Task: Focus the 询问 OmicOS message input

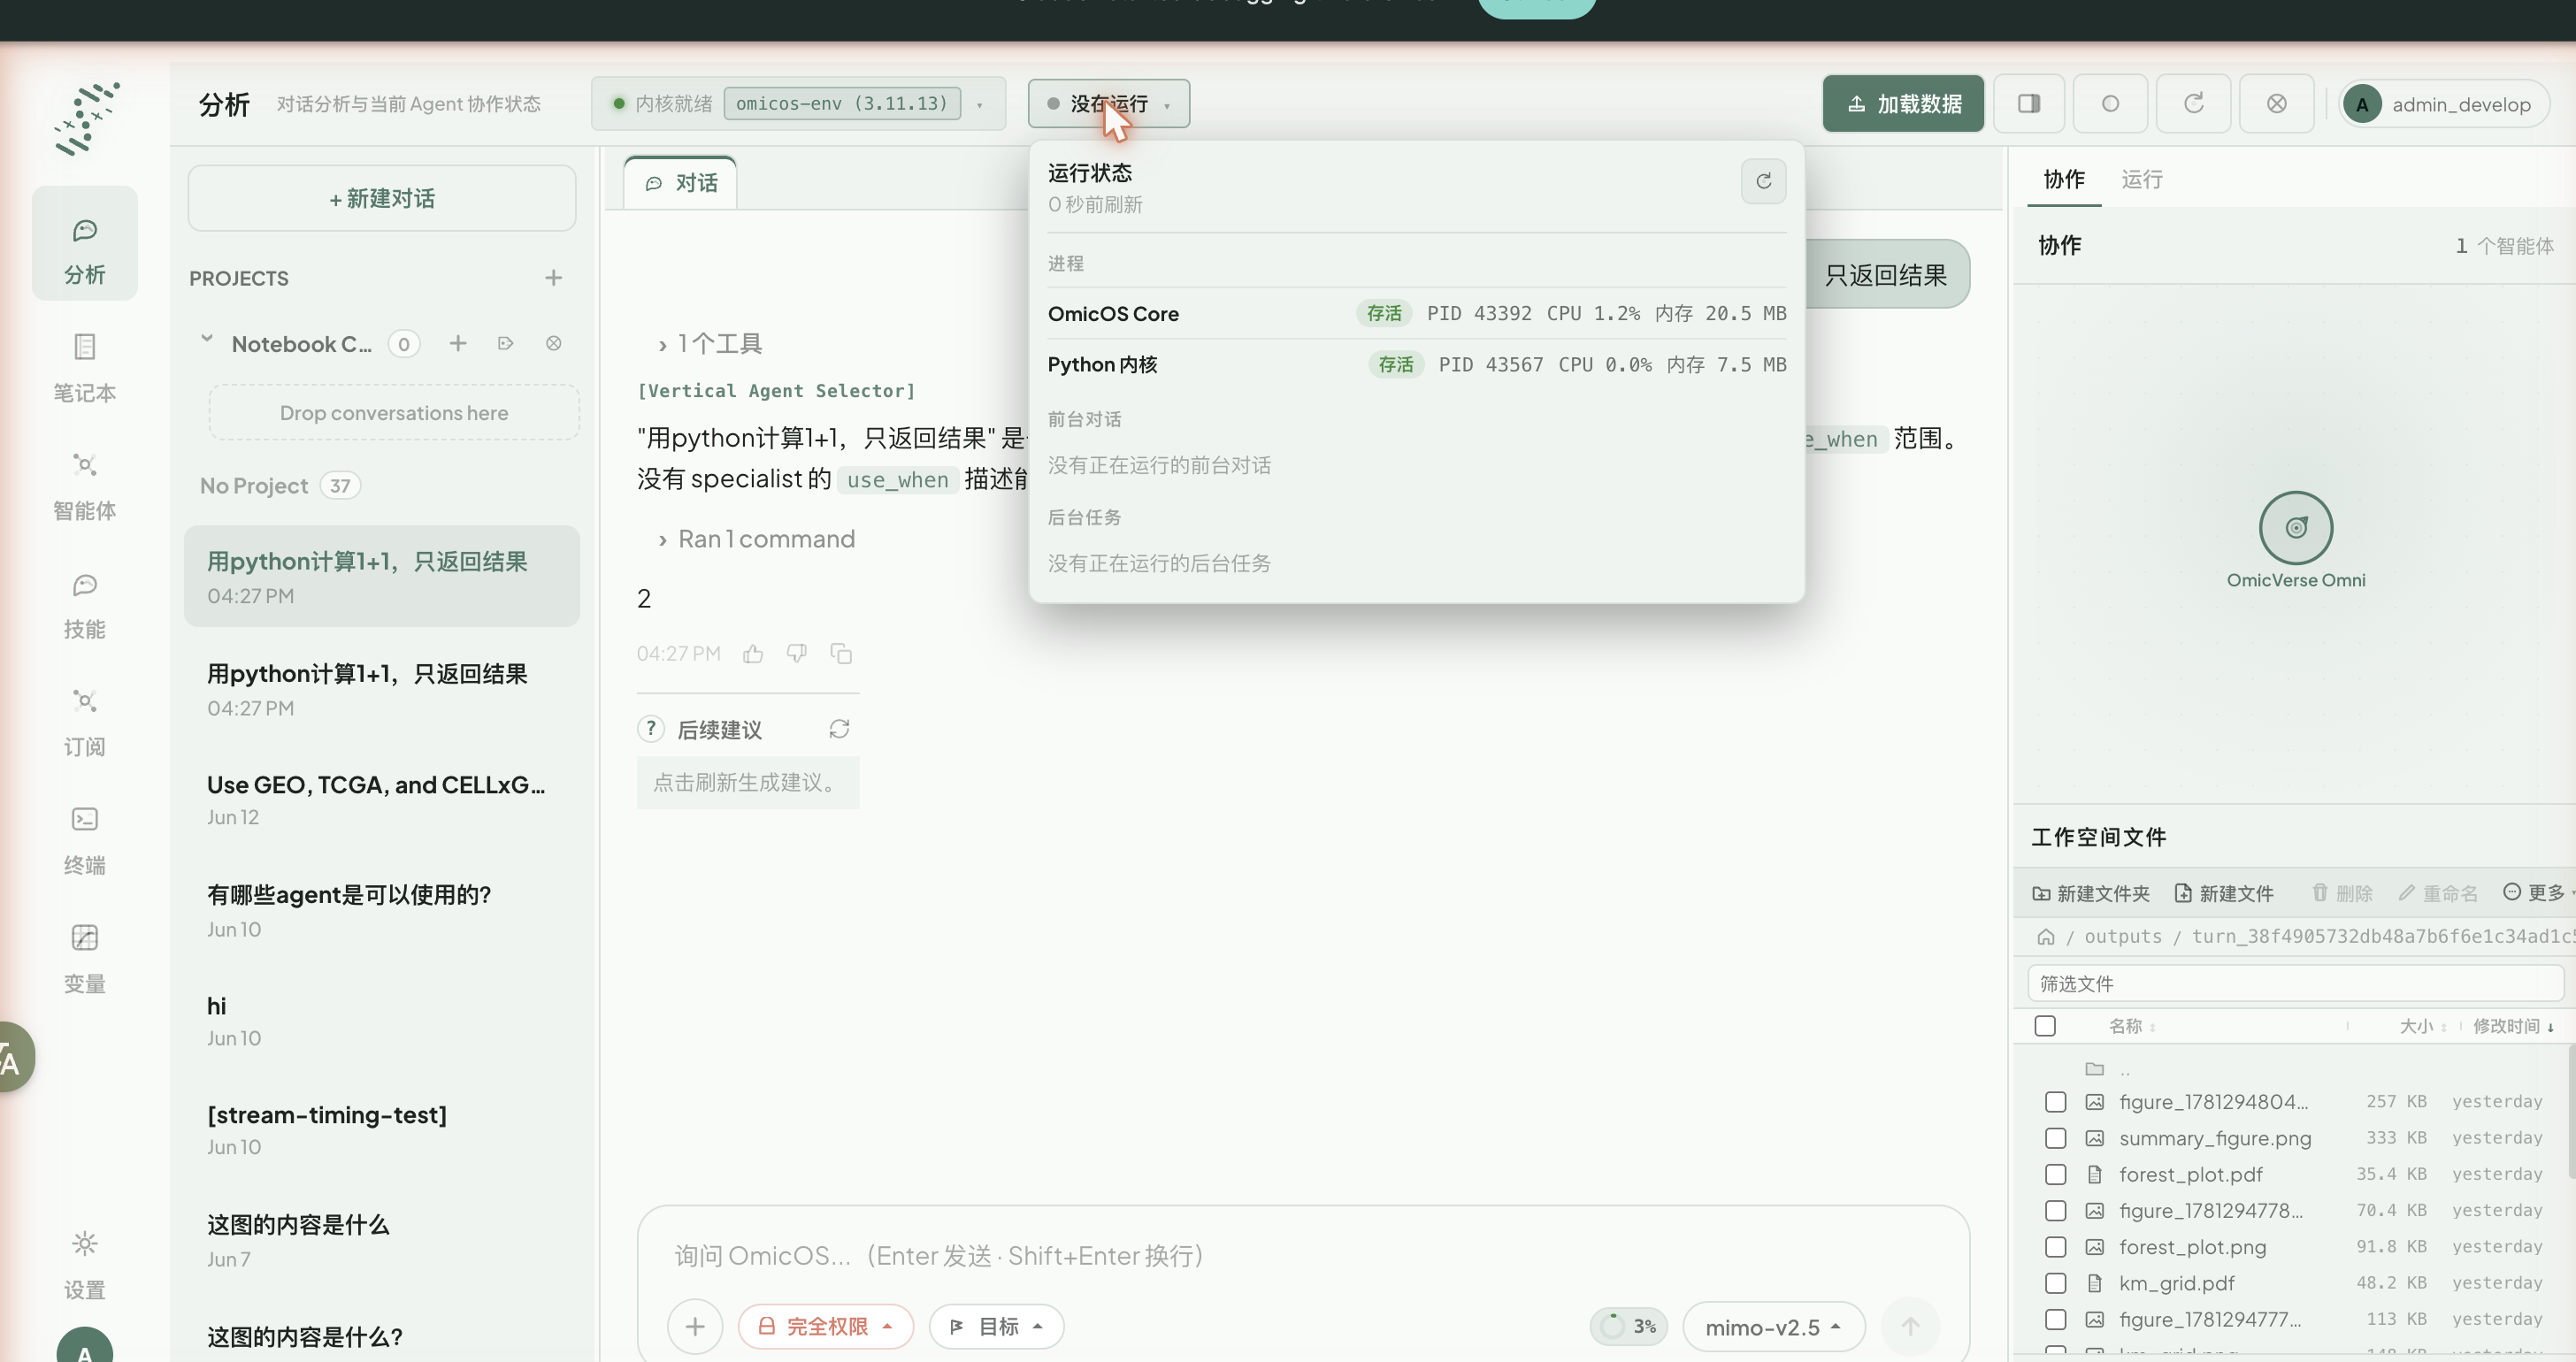Action: [1302, 1255]
